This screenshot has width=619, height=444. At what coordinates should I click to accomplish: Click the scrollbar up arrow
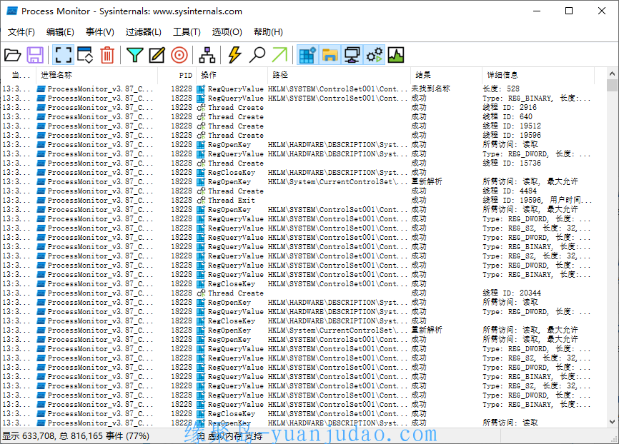[612, 74]
